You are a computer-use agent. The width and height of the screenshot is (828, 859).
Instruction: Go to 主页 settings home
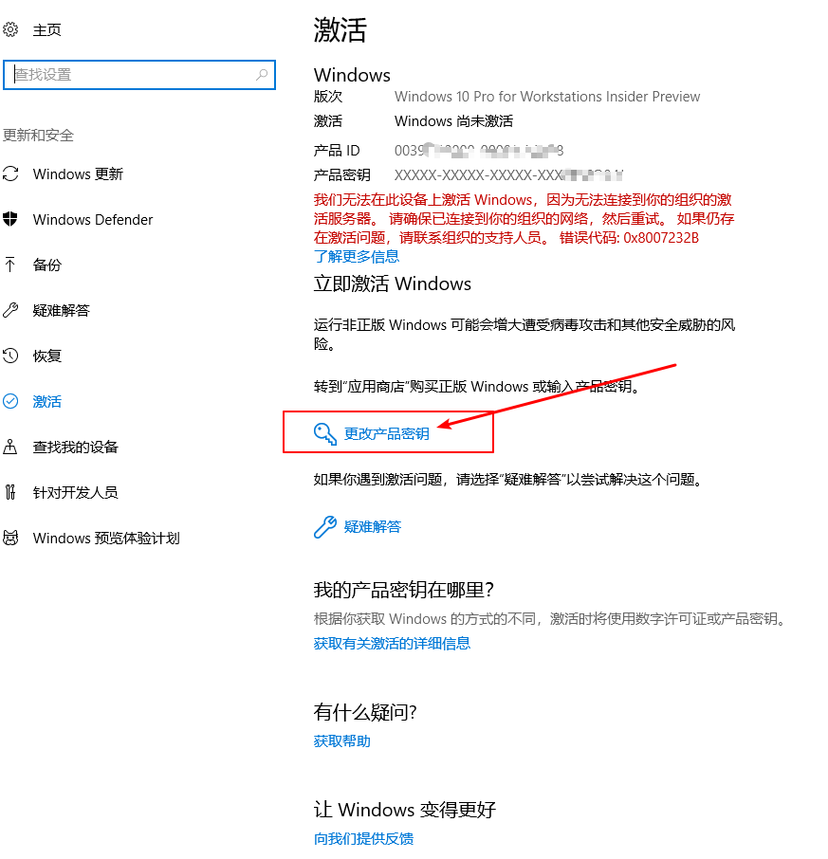pyautogui.click(x=46, y=29)
